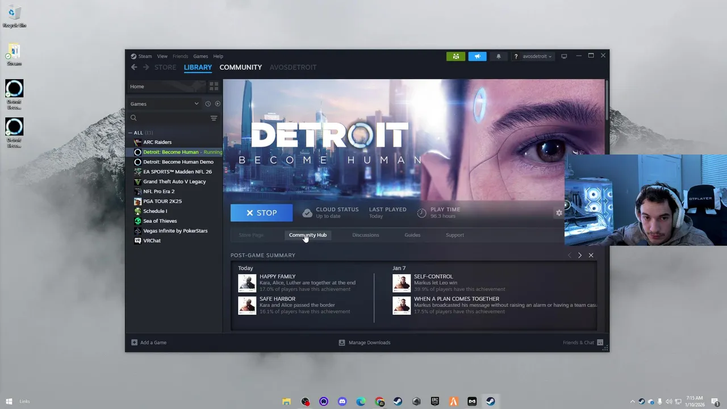Open the collections grid view icon

214,86
